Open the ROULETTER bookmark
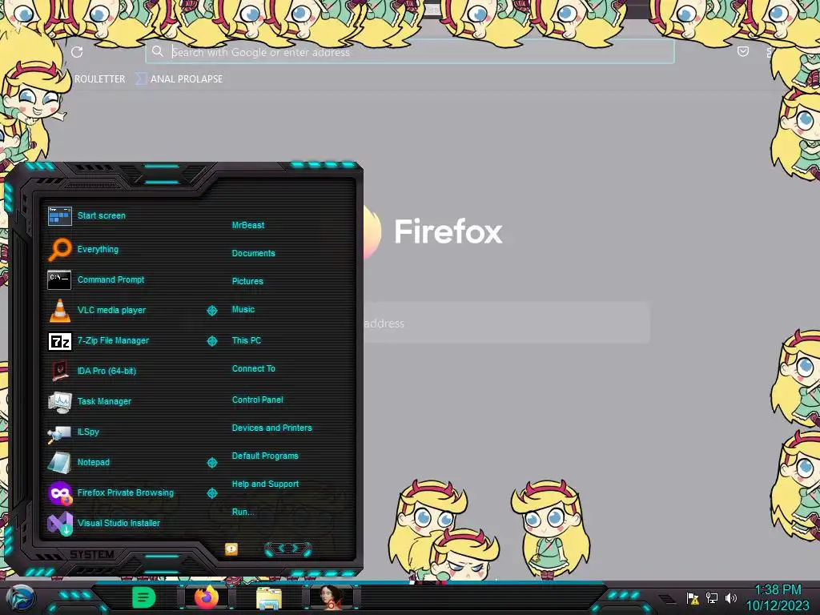Screen dimensions: 820x615 click(99, 79)
